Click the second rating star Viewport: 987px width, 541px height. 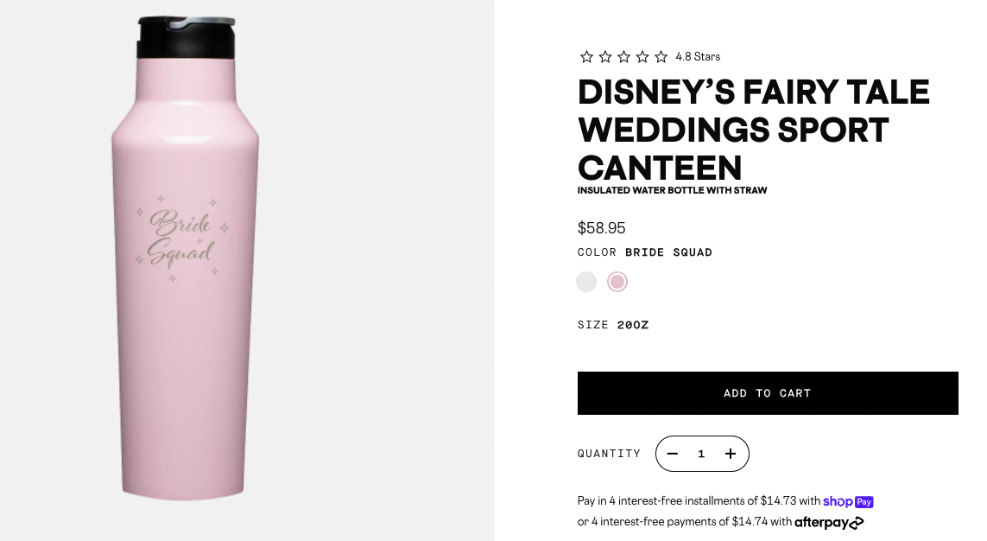(605, 57)
